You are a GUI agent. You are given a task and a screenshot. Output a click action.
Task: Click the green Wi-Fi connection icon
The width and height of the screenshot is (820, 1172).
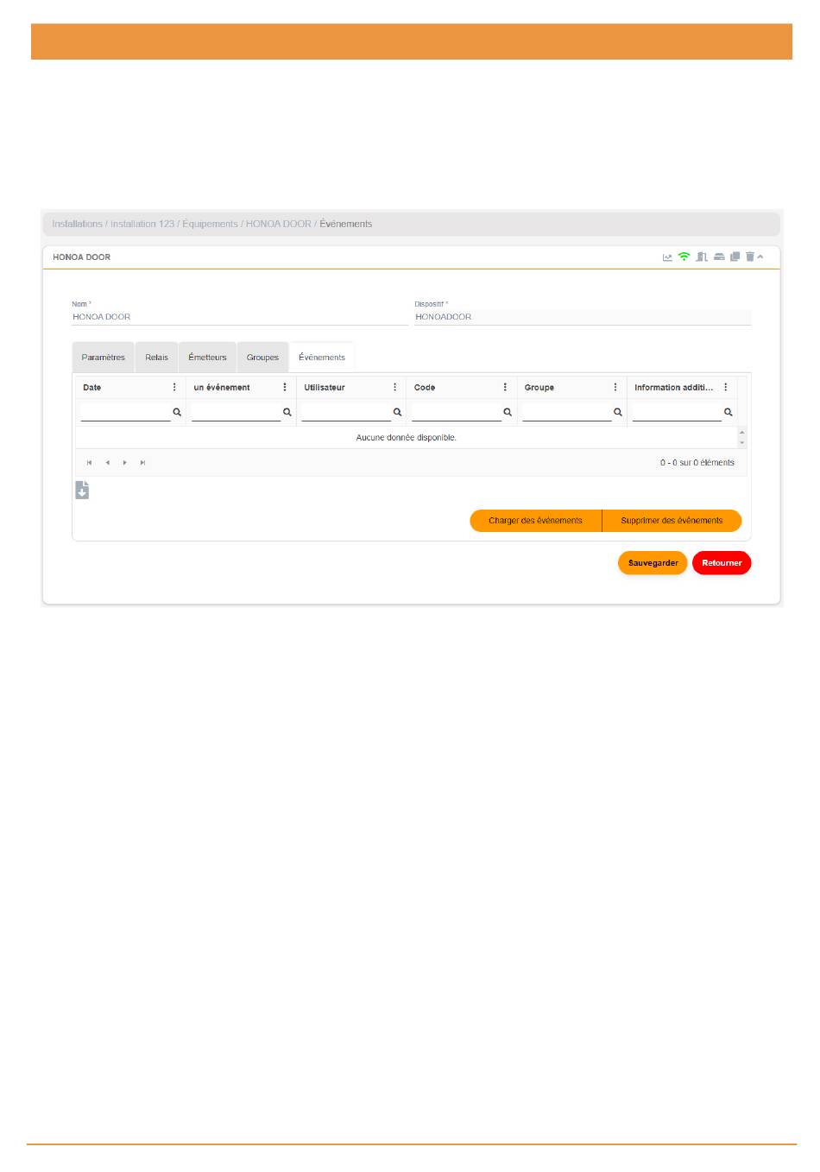tap(684, 257)
